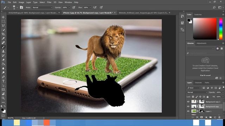Open the Image menu

point(21,2)
